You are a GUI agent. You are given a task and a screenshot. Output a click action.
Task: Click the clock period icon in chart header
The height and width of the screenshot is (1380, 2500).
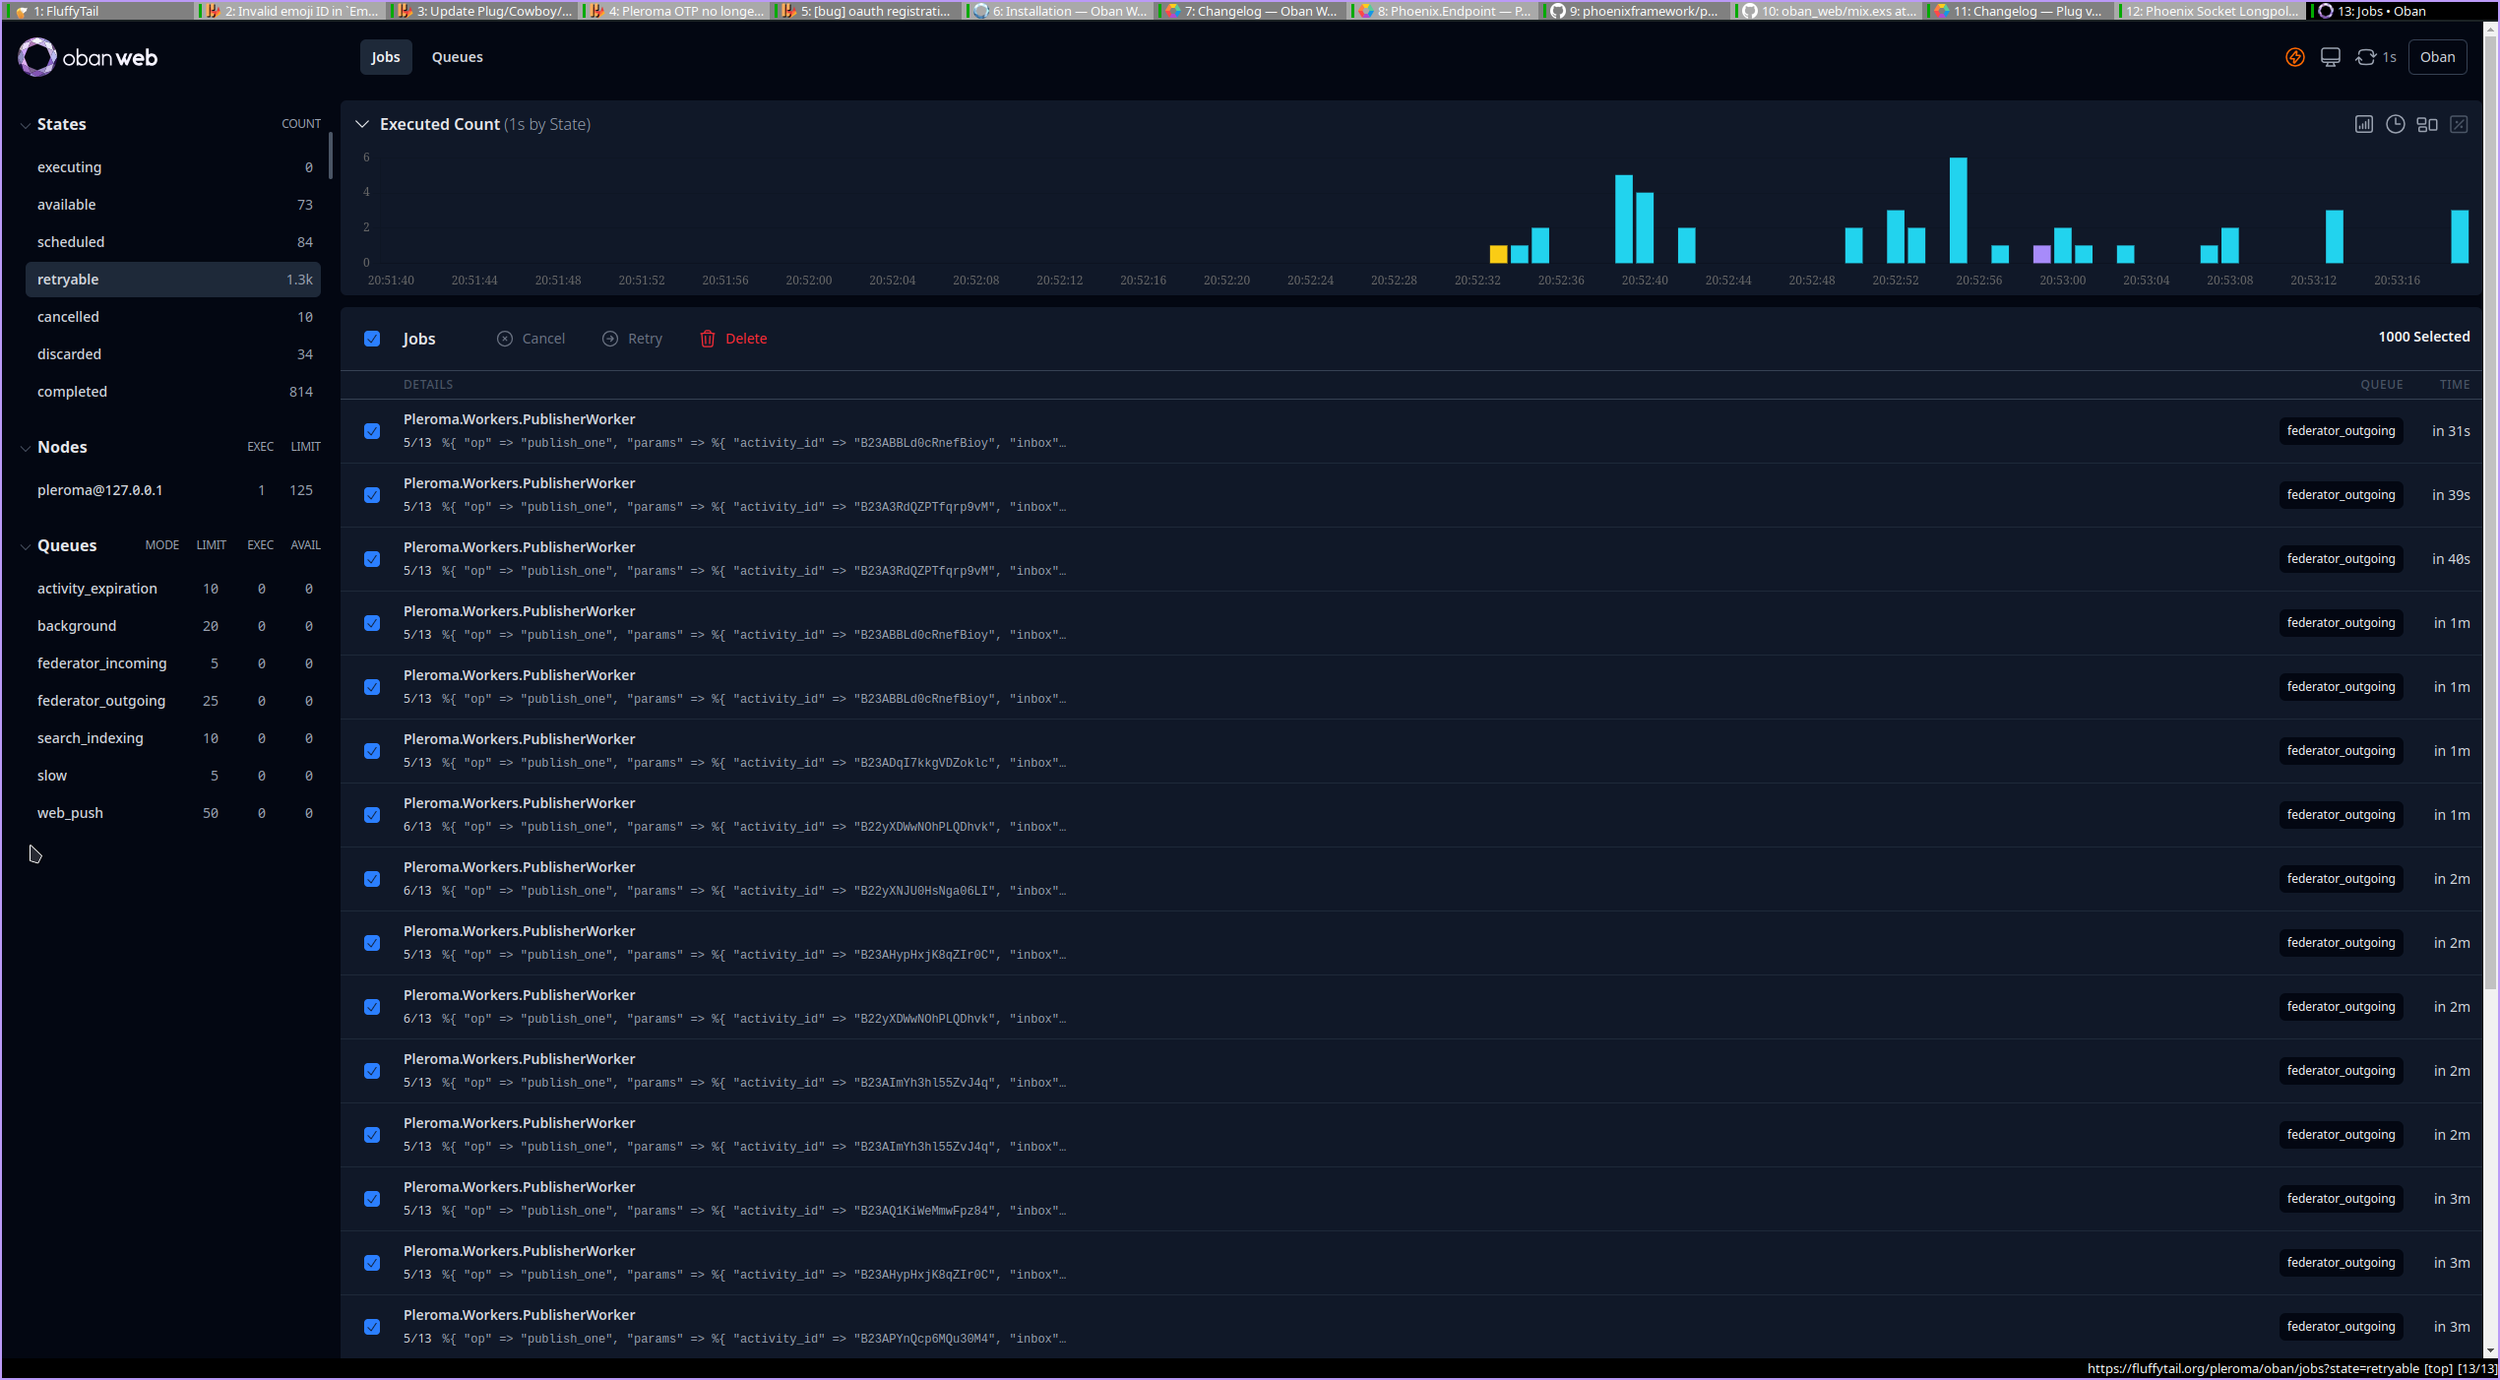coord(2395,124)
